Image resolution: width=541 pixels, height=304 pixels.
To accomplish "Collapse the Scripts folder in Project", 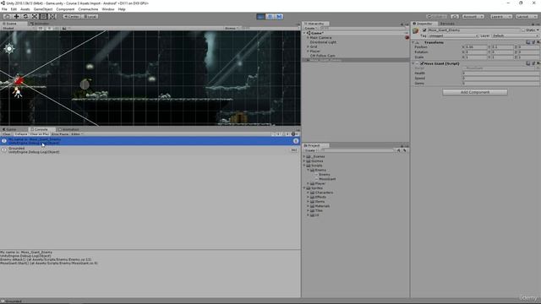I will pyautogui.click(x=304, y=166).
